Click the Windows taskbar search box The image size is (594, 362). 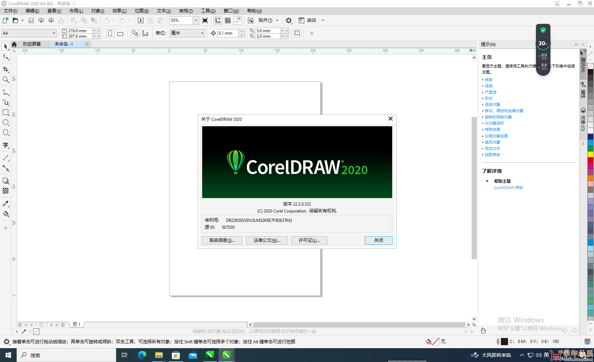pos(66,355)
